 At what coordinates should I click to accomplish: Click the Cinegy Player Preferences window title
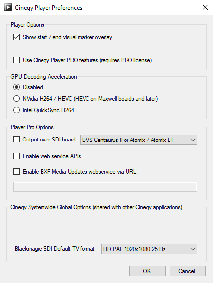click(48, 8)
